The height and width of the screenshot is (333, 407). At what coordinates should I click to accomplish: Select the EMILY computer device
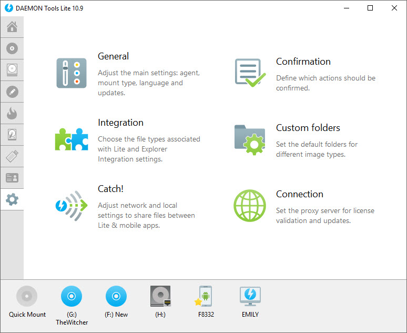click(x=250, y=296)
